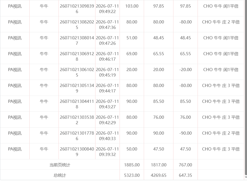Click the total profit value 647.35
The width and height of the screenshot is (247, 182).
pos(185,175)
